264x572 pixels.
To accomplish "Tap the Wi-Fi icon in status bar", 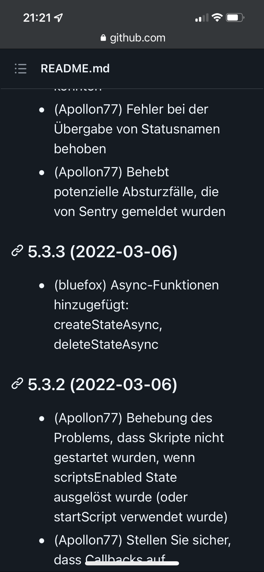I will (x=217, y=18).
